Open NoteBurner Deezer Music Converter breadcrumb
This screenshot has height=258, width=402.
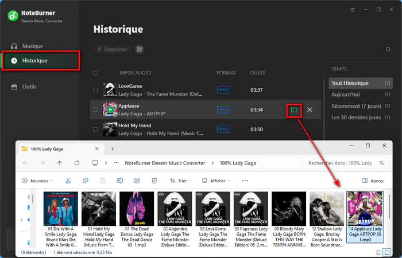point(165,163)
